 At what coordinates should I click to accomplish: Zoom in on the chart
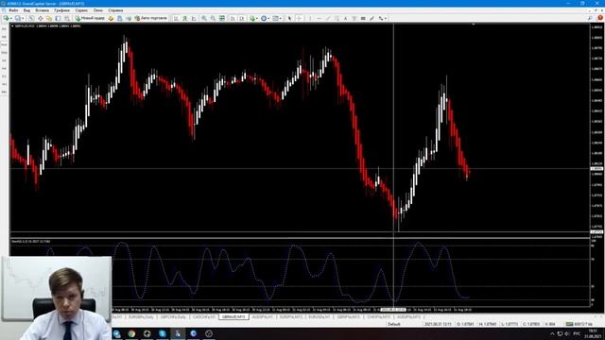pos(204,18)
